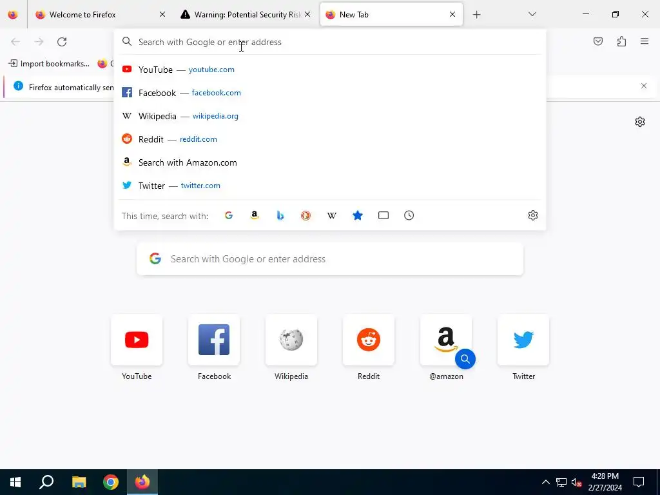The height and width of the screenshot is (495, 660).
Task: Open File Explorer from taskbar
Action: click(x=79, y=482)
